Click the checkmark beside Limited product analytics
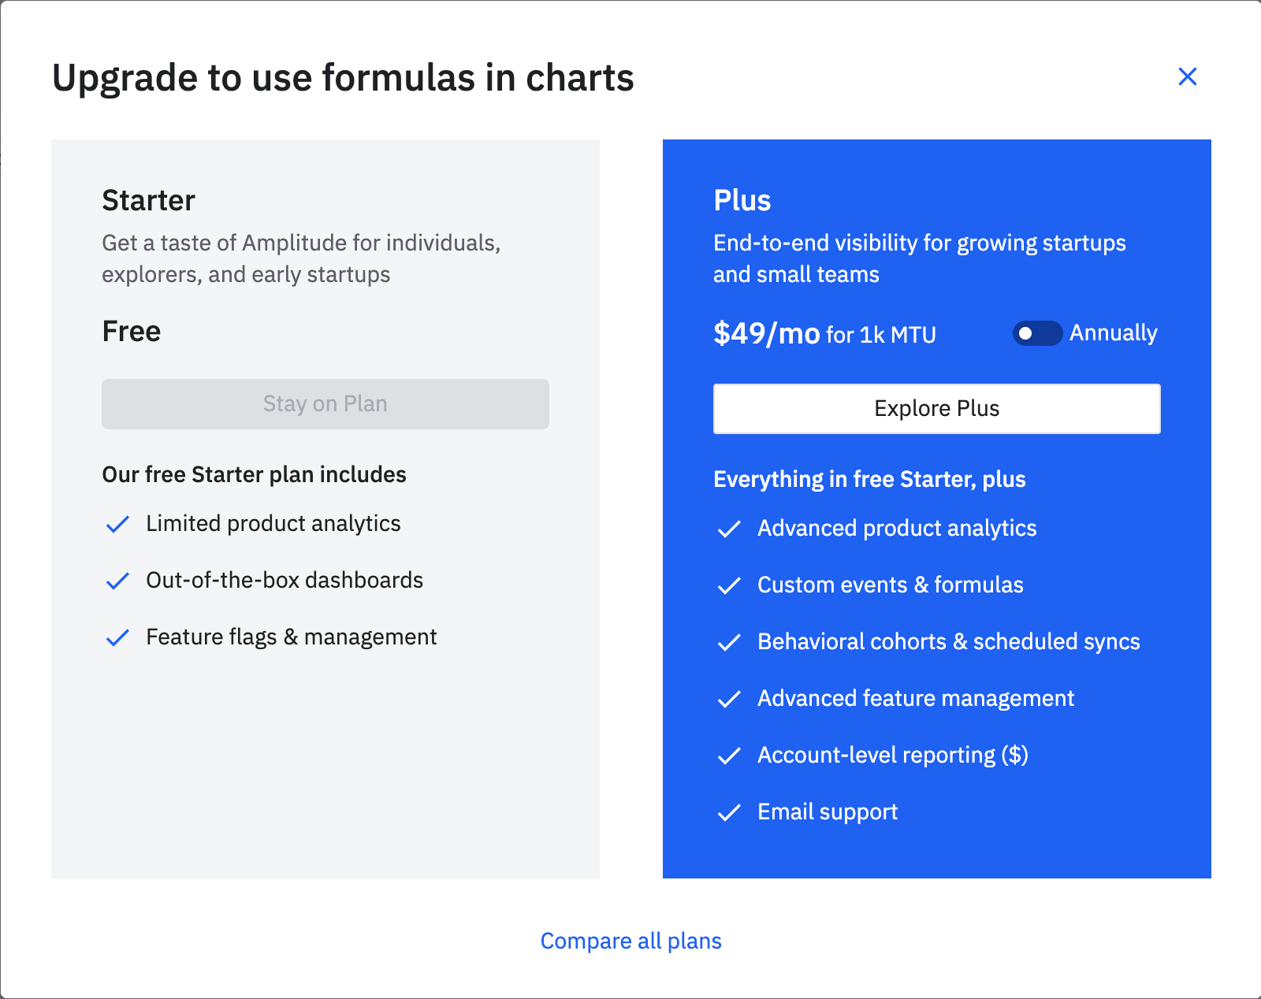 [117, 524]
